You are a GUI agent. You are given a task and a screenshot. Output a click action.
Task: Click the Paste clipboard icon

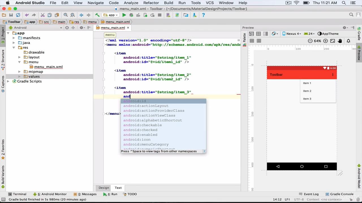point(57,15)
